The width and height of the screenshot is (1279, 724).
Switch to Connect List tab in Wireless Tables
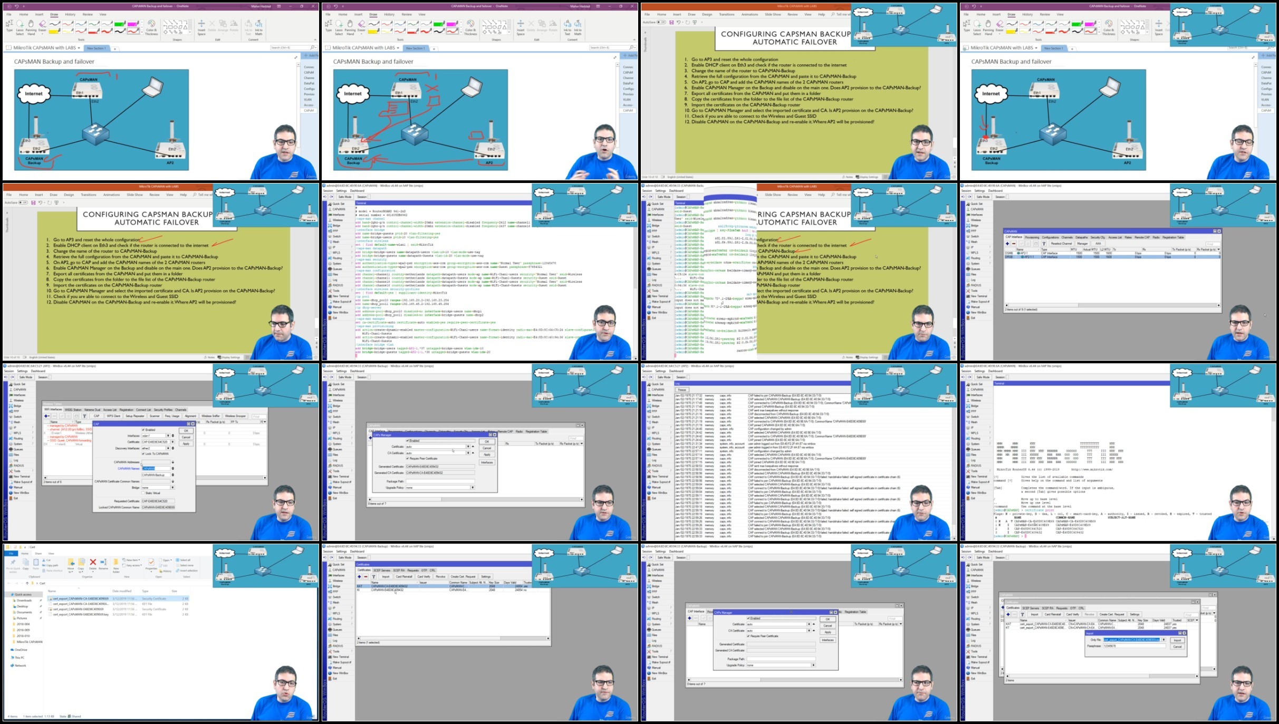coord(143,410)
